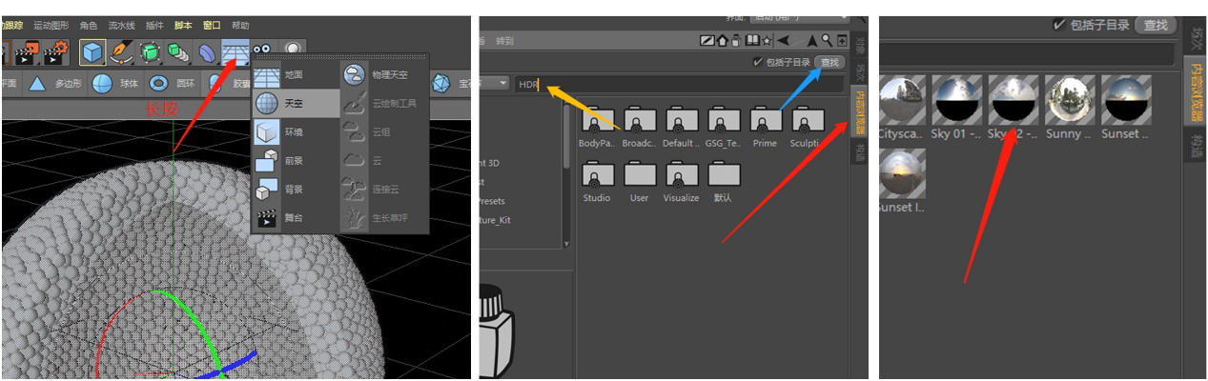The image size is (1208, 381).
Task: Click the Pen spline tool icon
Action: 121,51
